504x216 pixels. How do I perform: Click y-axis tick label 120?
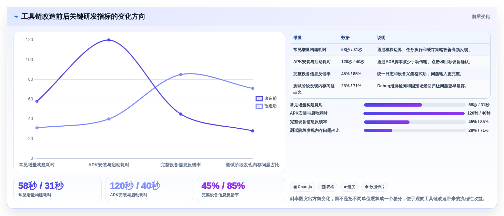(29, 40)
